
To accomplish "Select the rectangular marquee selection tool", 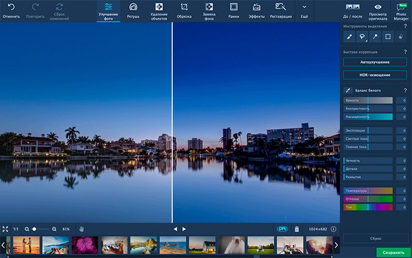I will (x=388, y=36).
